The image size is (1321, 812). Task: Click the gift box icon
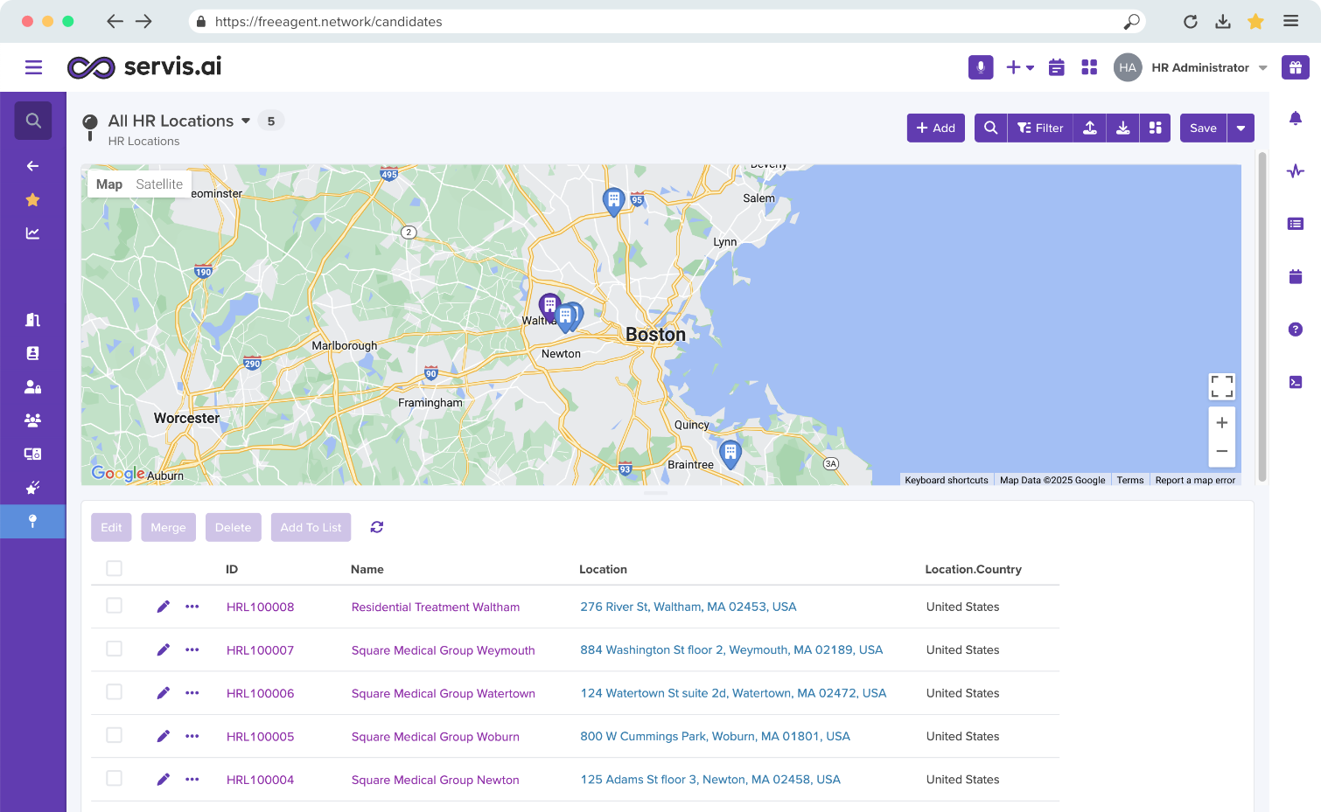[1296, 67]
